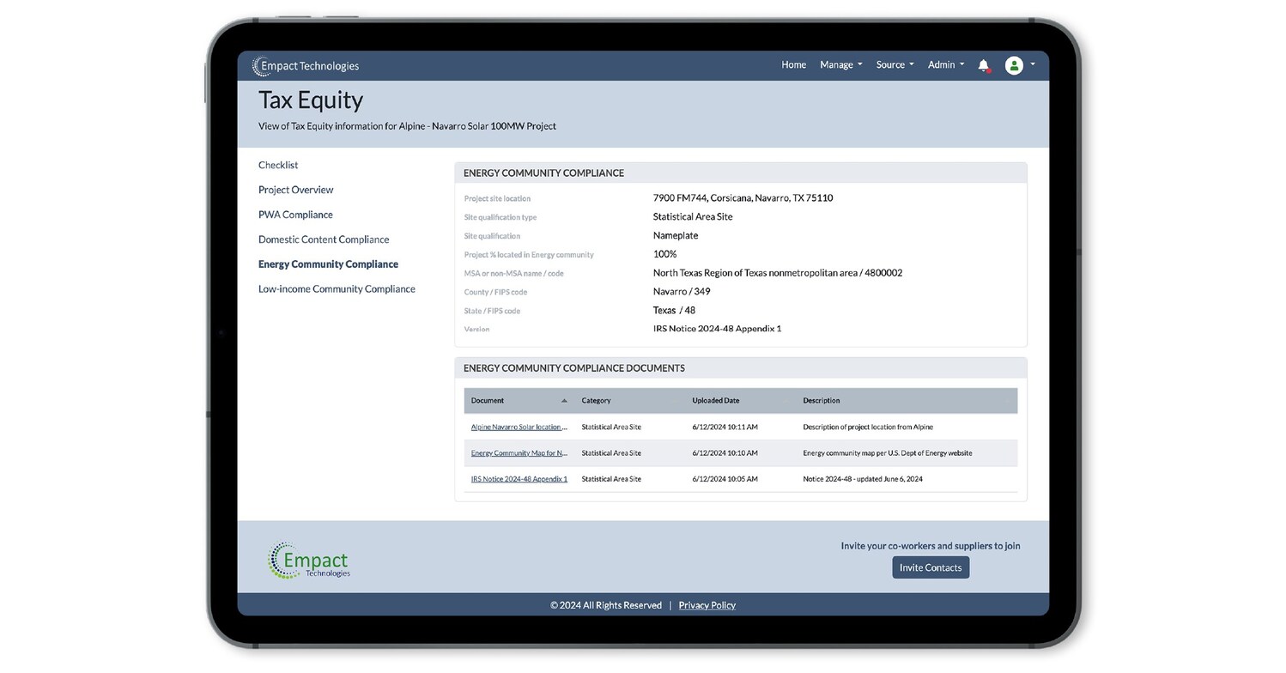This screenshot has height=673, width=1286.
Task: Open the Project Overview section
Action: 295,190
